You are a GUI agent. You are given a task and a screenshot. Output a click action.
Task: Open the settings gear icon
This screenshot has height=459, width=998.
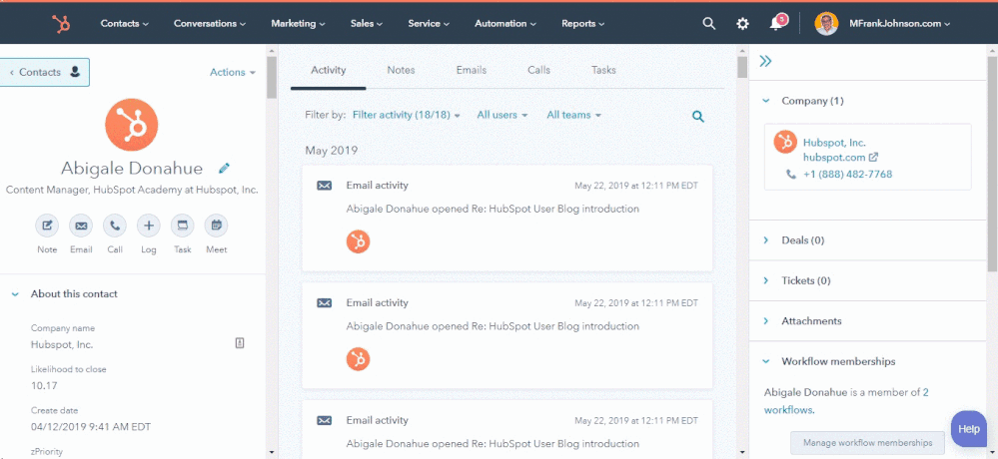743,24
